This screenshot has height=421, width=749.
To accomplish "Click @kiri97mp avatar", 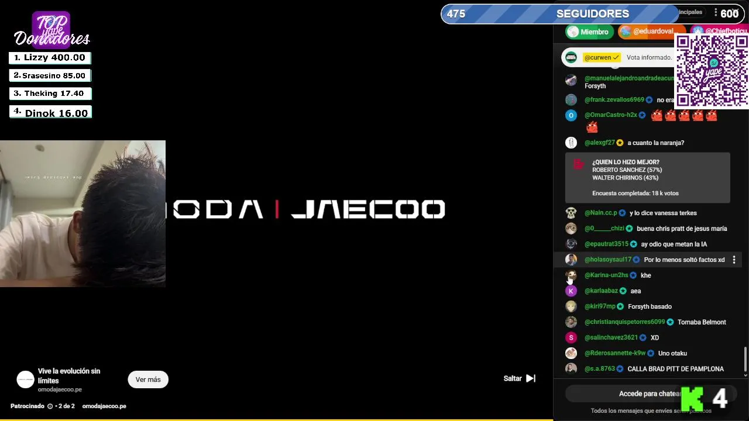I will point(571,306).
